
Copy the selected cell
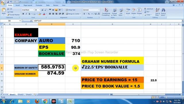(10, 12)
